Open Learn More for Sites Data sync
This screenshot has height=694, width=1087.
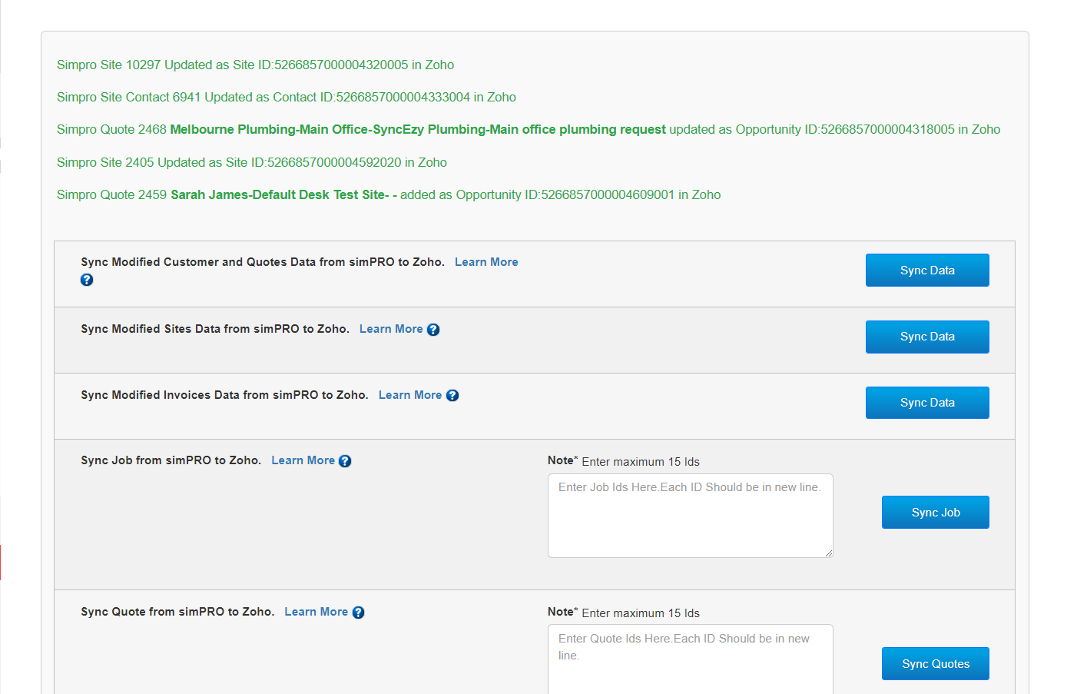point(391,329)
